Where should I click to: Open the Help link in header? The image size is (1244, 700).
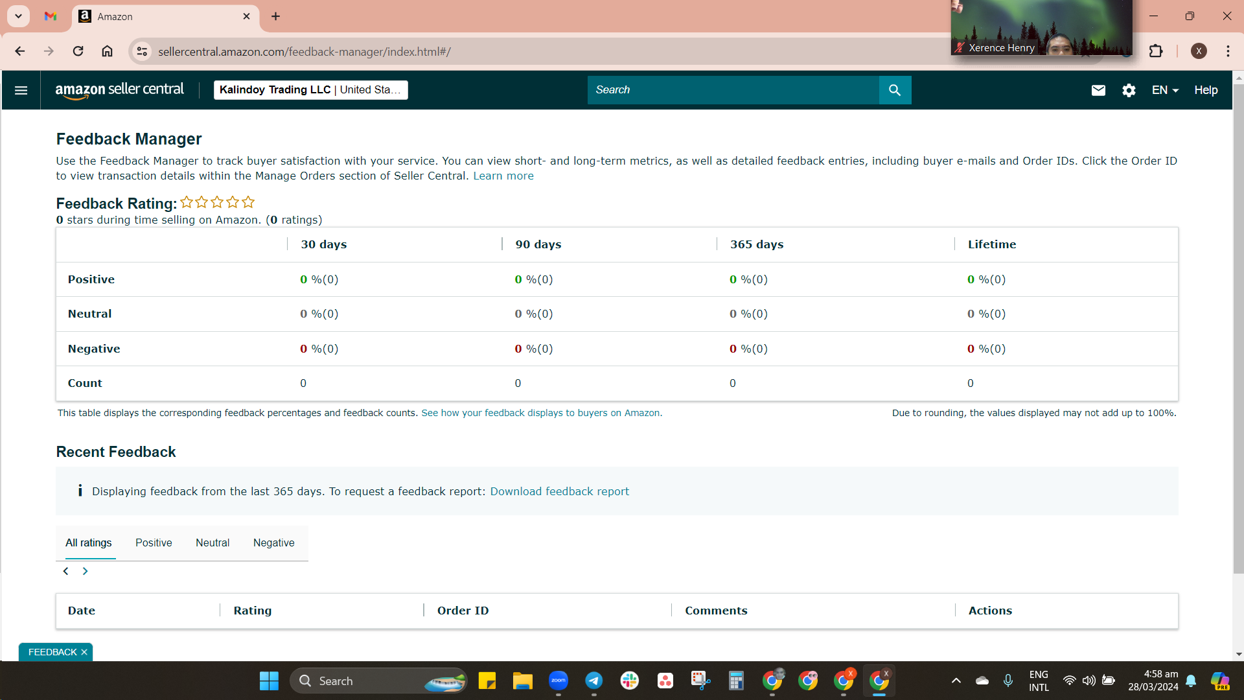(1206, 90)
